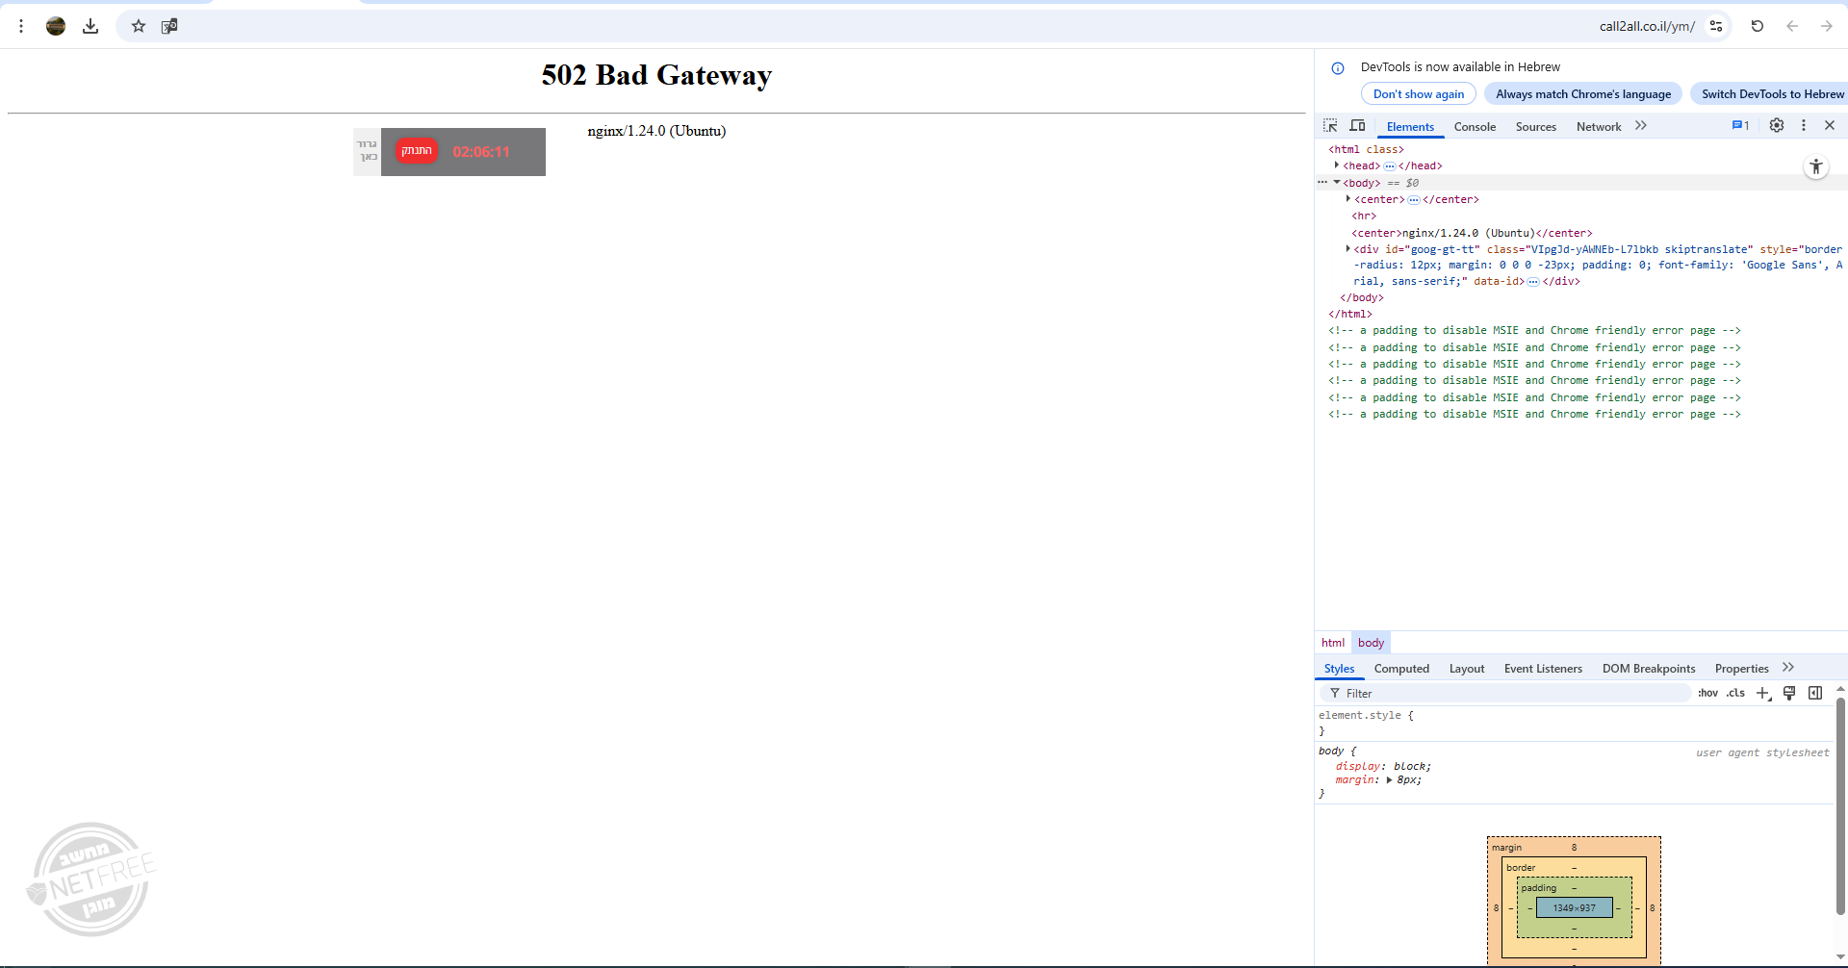The width and height of the screenshot is (1848, 968).
Task: Select the html class root row
Action: [x=1366, y=149]
